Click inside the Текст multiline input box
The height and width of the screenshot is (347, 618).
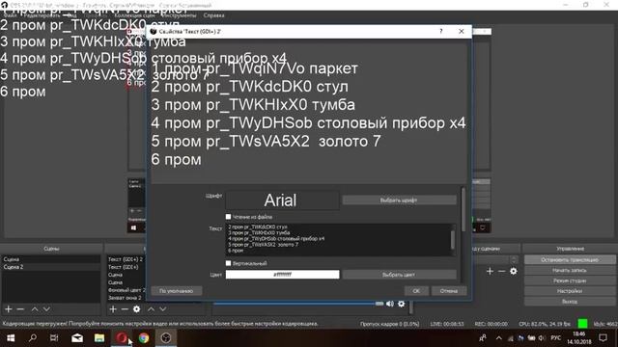click(338, 240)
